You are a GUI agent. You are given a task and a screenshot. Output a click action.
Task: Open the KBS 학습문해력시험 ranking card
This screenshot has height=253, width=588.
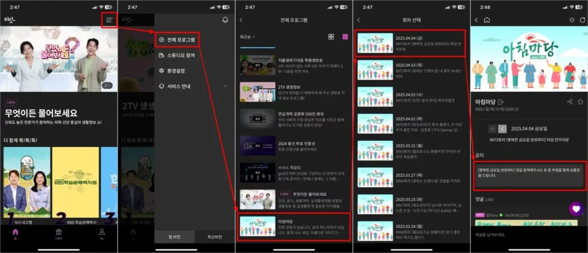pyautogui.click(x=75, y=183)
